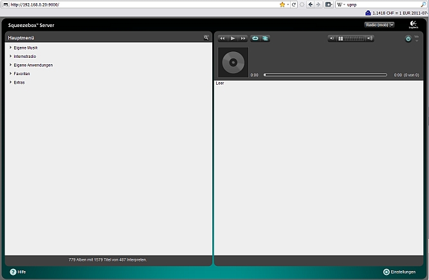Toggle shuffle mode in the player
Viewport: 429px width, 280px height.
pos(265,39)
